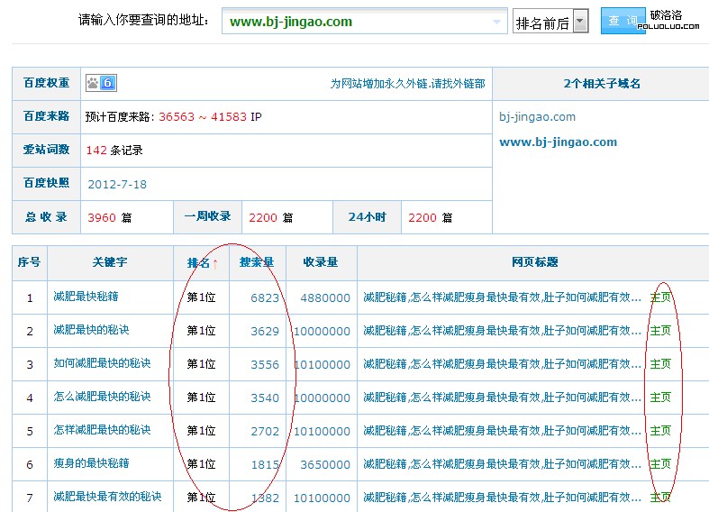The image size is (709, 512).
Task: Click the Baidu weight paw icon badge
Action: [x=100, y=83]
